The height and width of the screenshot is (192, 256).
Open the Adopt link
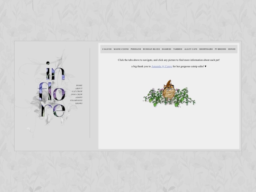click(79, 98)
